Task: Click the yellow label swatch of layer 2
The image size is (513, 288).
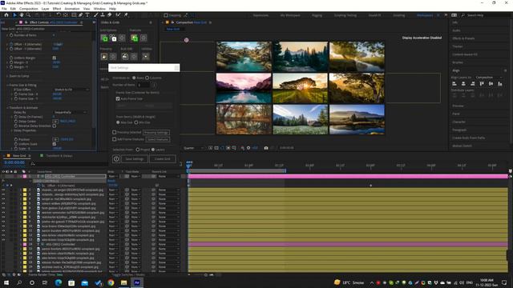Action: point(25,190)
